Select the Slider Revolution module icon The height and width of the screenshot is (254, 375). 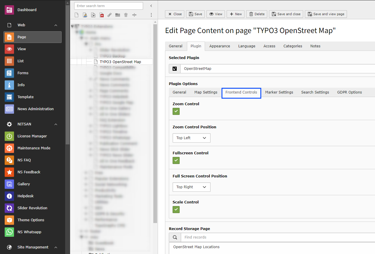(x=9, y=208)
